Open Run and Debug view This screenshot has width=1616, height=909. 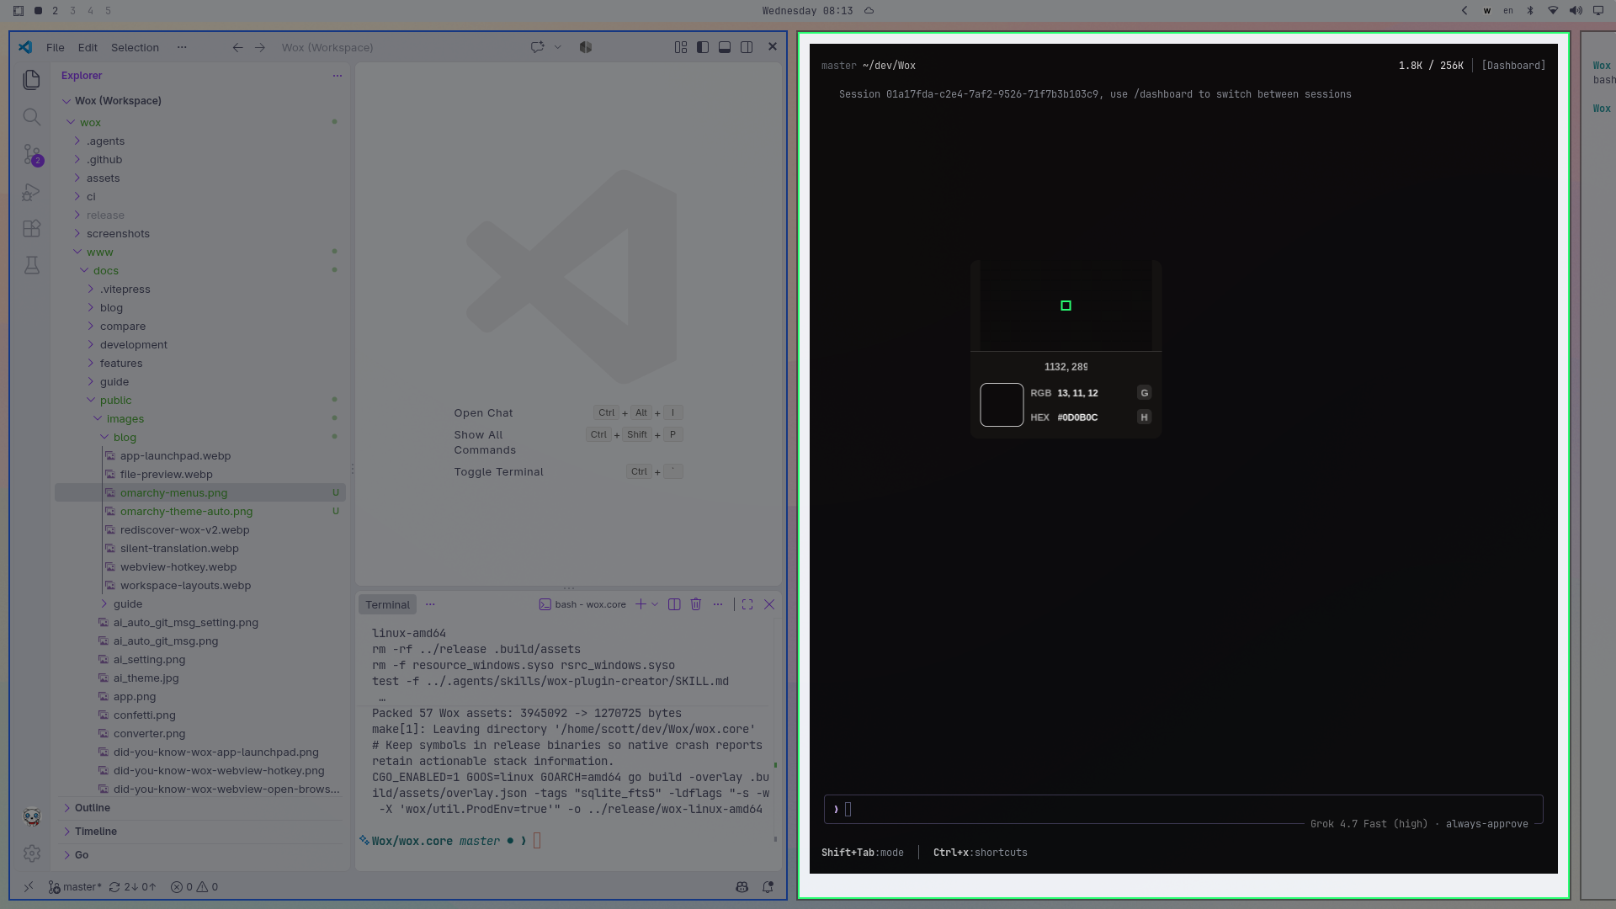[31, 192]
